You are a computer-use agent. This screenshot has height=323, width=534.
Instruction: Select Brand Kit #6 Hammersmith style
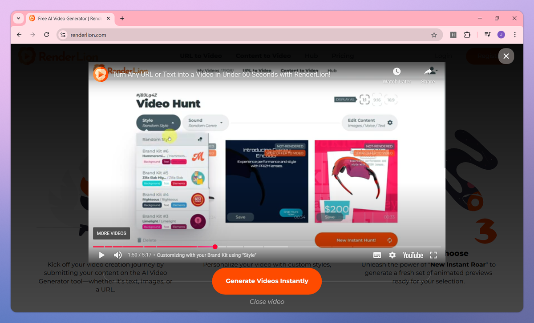[x=173, y=156]
